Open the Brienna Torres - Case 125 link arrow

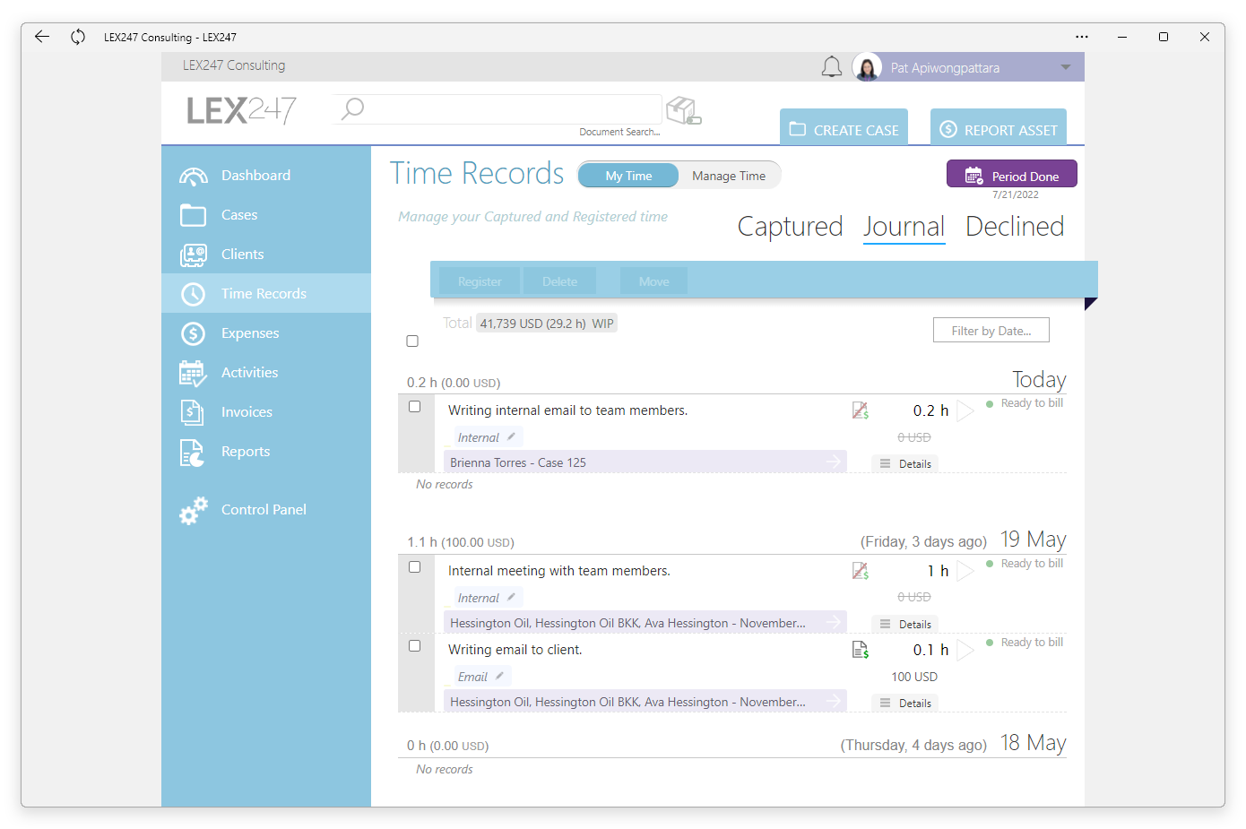point(834,462)
